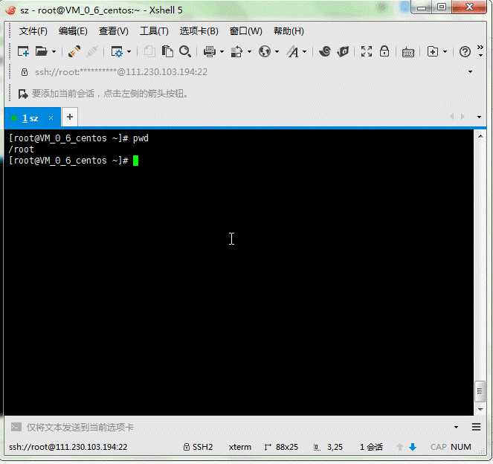
Task: Add a new tab with plus button
Action: click(x=70, y=117)
